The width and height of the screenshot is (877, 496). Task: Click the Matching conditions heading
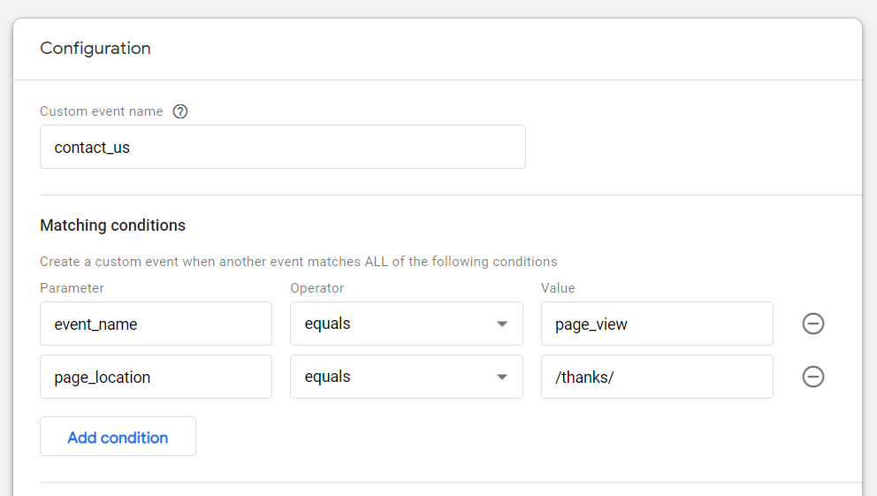pyautogui.click(x=113, y=225)
